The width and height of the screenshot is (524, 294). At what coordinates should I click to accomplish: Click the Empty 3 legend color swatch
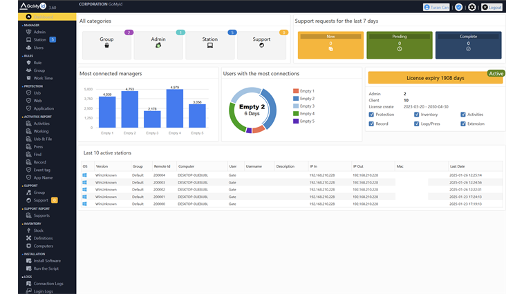click(x=295, y=106)
